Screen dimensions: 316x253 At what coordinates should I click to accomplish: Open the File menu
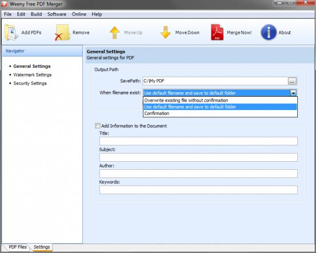(x=8, y=14)
